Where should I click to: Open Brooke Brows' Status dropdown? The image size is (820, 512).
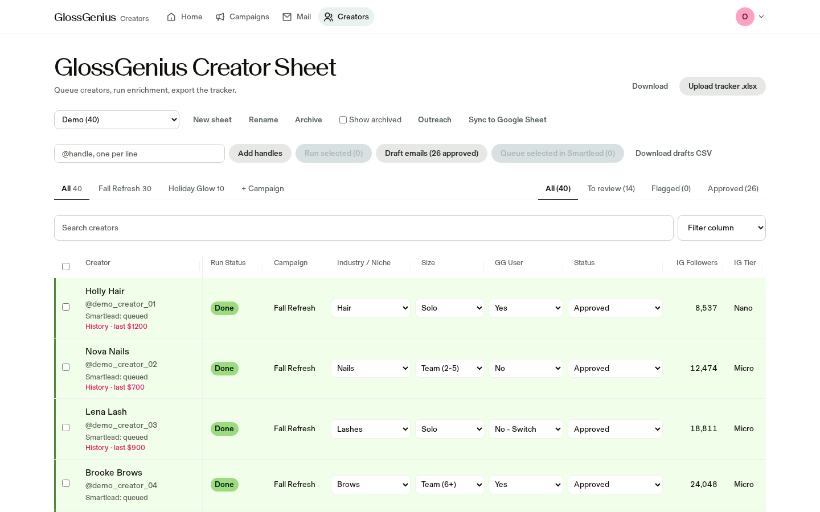click(x=615, y=484)
